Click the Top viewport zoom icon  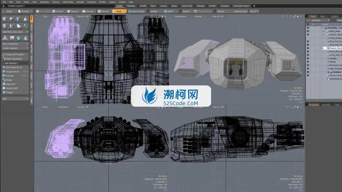[156, 17]
